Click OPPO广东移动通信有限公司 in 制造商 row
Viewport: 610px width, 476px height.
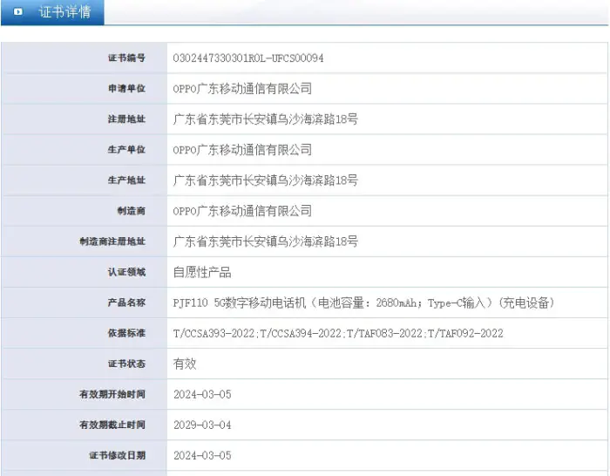click(x=242, y=211)
